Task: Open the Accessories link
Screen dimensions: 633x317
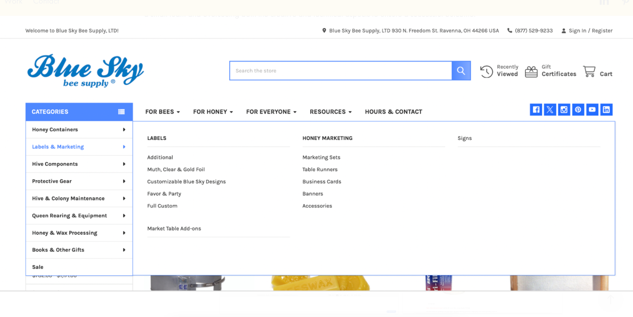Action: (317, 206)
